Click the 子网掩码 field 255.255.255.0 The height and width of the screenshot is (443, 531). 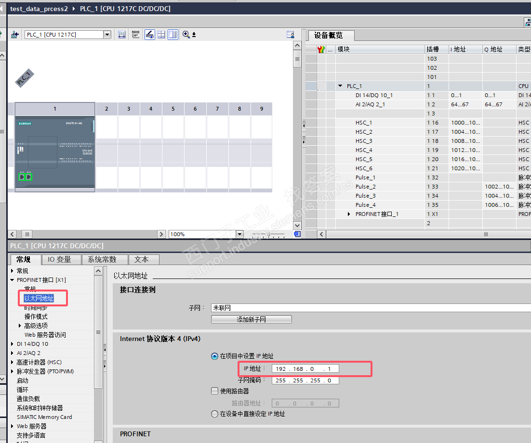(305, 380)
